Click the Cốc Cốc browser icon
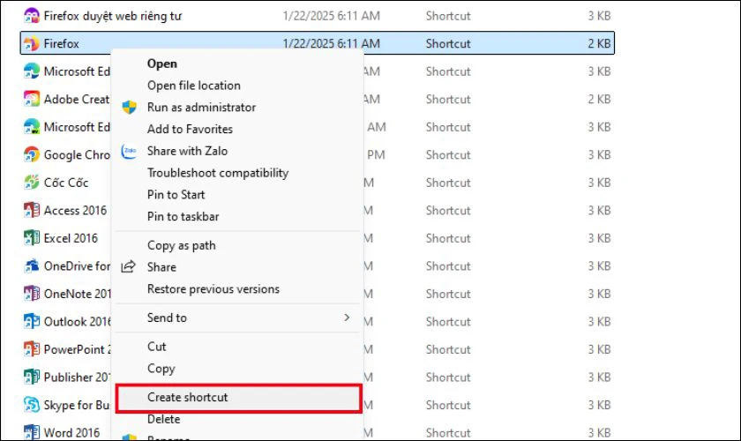This screenshot has width=741, height=441. pos(32,183)
